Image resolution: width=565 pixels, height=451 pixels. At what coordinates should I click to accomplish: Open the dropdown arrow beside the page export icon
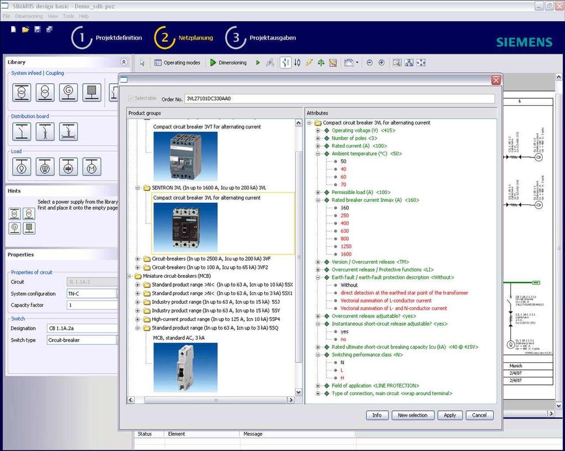click(x=357, y=63)
